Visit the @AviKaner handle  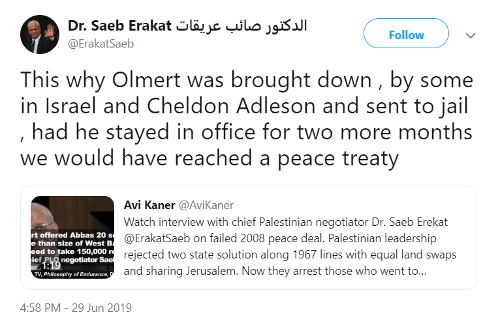pyautogui.click(x=206, y=205)
